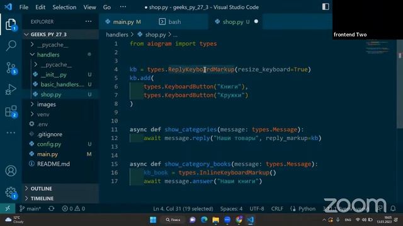Select language mode Python

coord(307,208)
